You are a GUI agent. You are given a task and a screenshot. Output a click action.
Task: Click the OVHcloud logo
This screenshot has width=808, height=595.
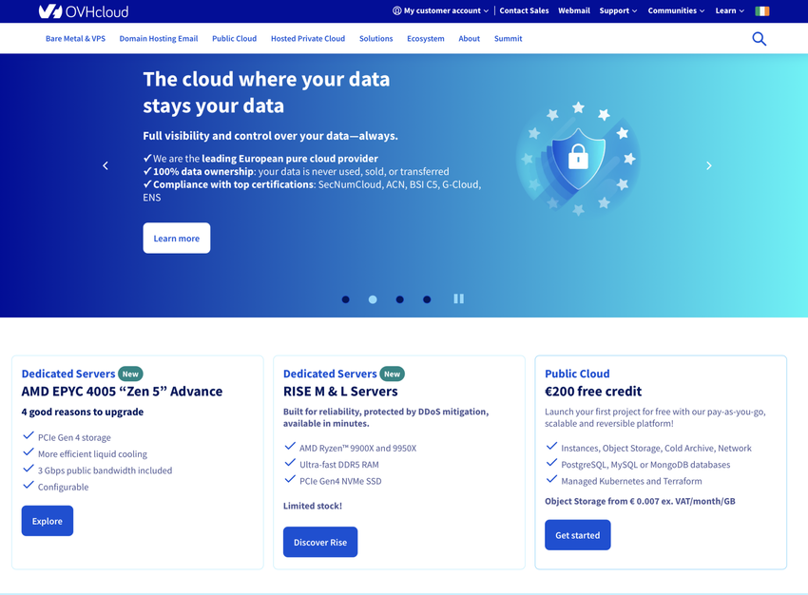[83, 11]
